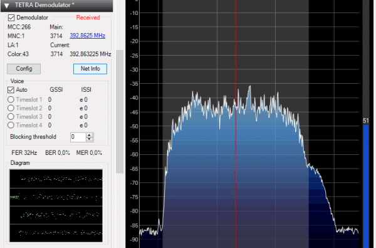Click the side panel vertical scrollbar thumb
Screen dimensions: 376x248
[120, 111]
